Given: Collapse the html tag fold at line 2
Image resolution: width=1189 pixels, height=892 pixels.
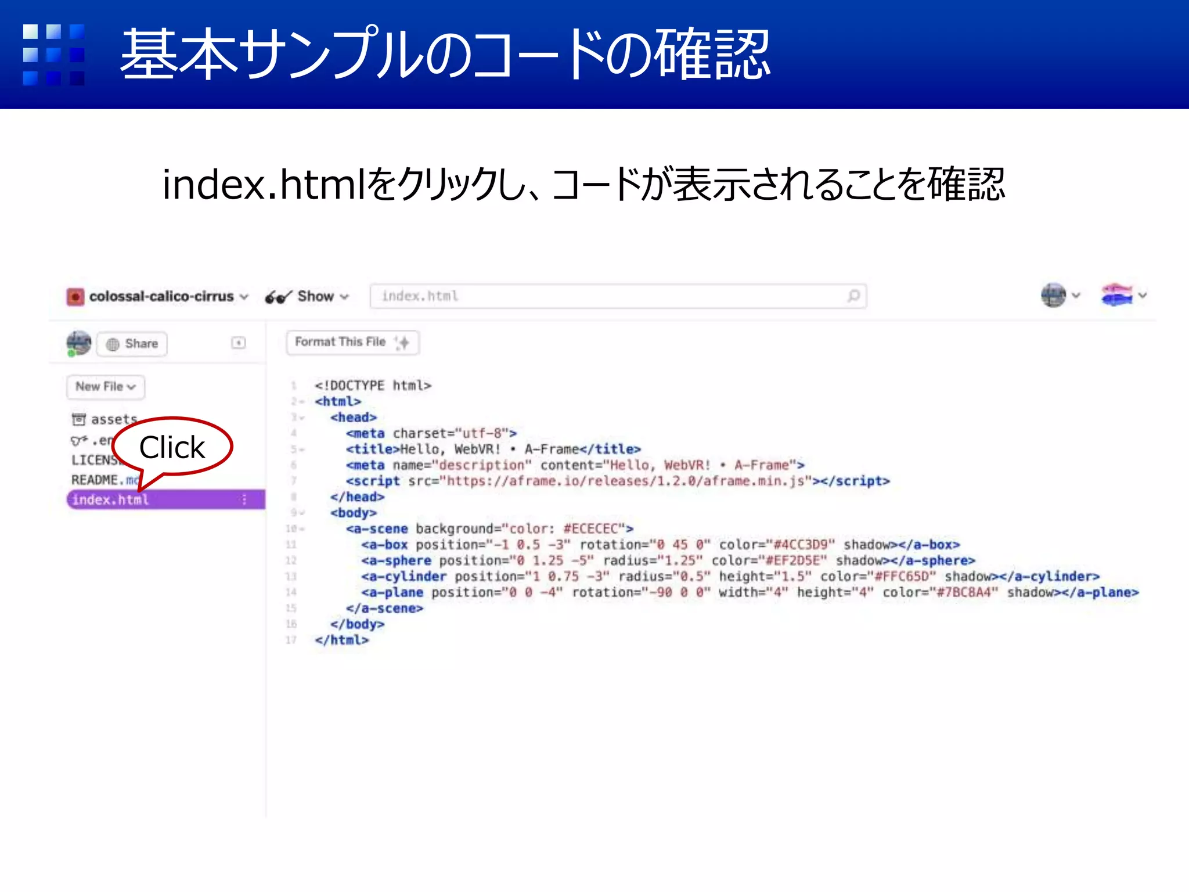Looking at the screenshot, I should [302, 402].
